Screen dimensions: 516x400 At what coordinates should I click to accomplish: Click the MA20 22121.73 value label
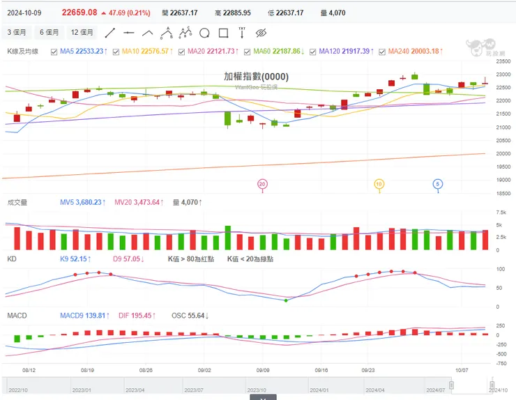pyautogui.click(x=213, y=52)
